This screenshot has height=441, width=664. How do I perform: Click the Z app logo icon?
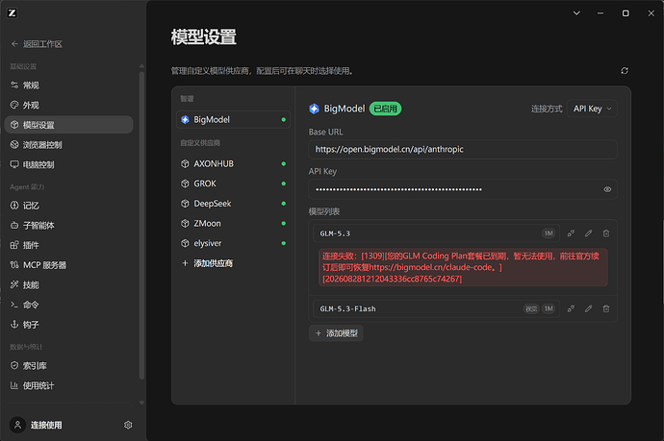tap(12, 13)
